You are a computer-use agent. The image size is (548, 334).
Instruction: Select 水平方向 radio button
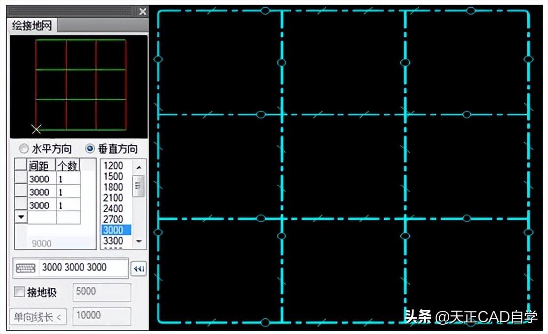pos(23,149)
